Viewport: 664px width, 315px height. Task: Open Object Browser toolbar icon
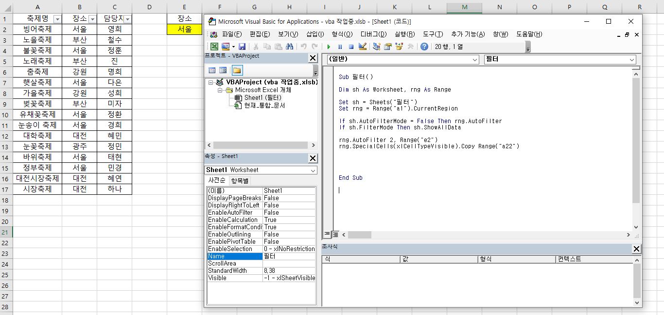pos(399,47)
